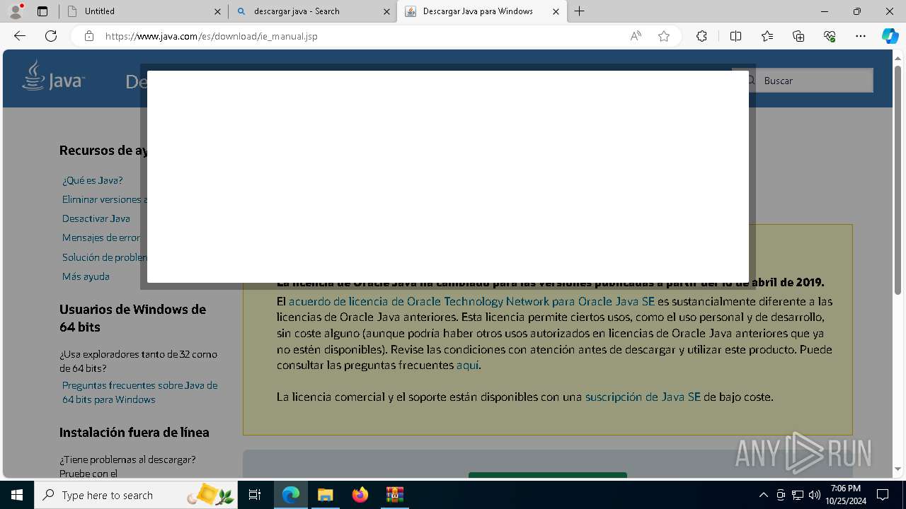Open the Edge profile icon
This screenshot has height=509, width=906.
pyautogui.click(x=16, y=11)
